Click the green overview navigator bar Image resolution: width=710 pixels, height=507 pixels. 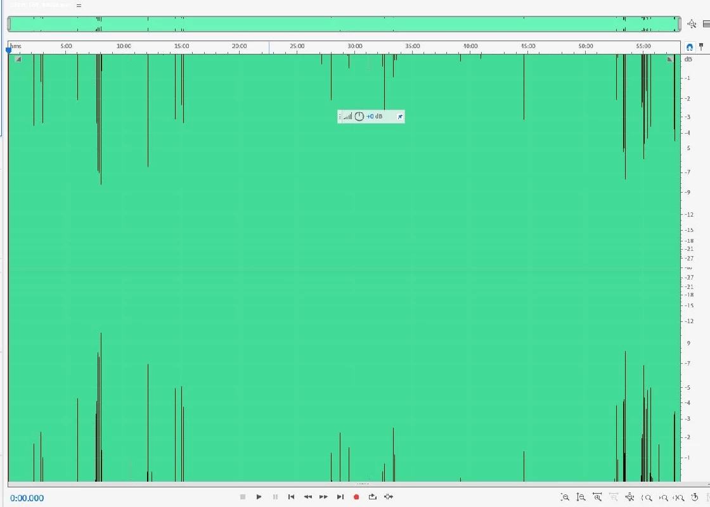click(x=344, y=24)
